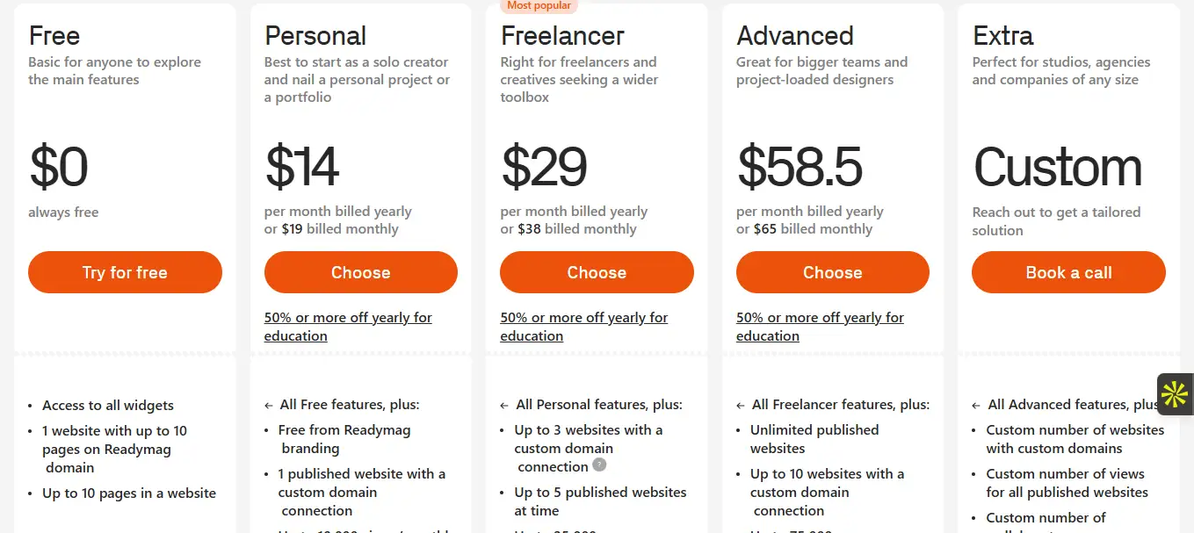Click the "Custom" price text
Screen dimensions: 1194x533
click(1057, 167)
